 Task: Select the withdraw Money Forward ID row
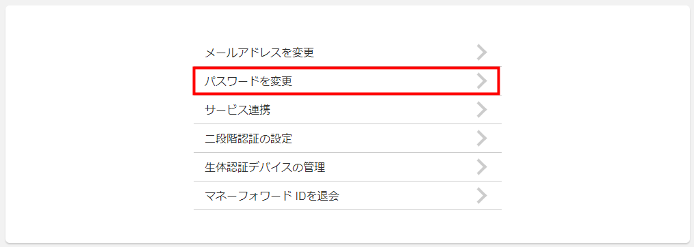[348, 196]
